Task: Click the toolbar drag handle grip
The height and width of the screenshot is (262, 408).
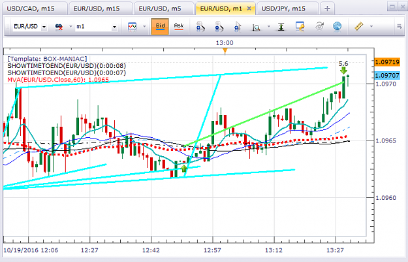Action: tap(8, 27)
